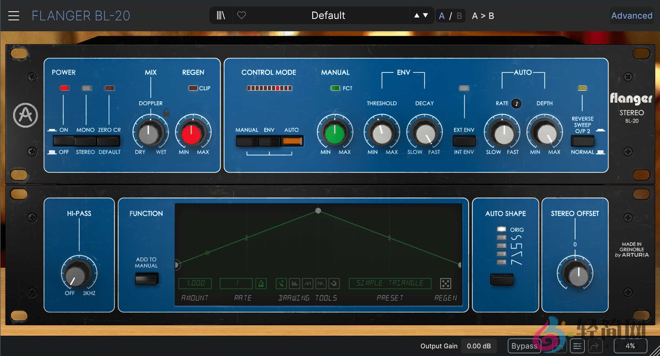Select next preset with down arrow
This screenshot has width=660, height=356.
(x=426, y=16)
